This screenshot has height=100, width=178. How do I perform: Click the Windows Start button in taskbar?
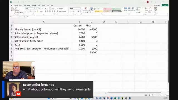(49, 98)
